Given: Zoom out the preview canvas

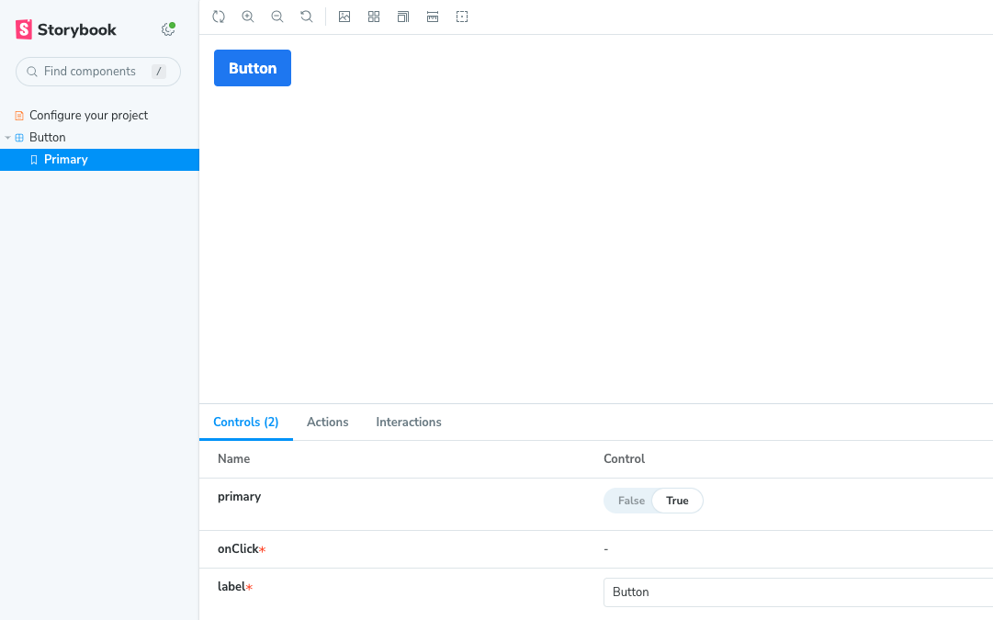Looking at the screenshot, I should point(277,17).
